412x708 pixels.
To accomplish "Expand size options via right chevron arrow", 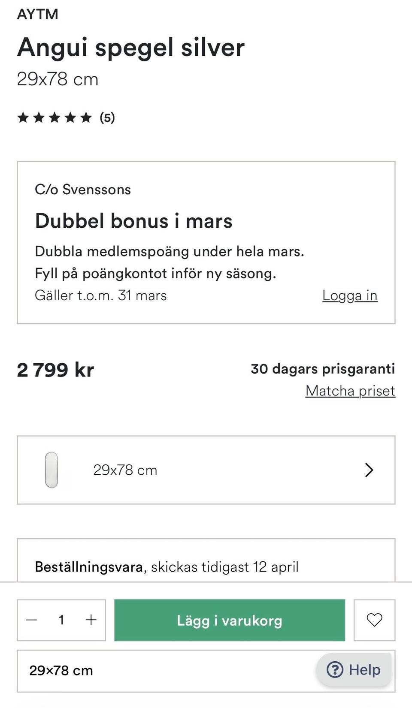I will [x=369, y=470].
